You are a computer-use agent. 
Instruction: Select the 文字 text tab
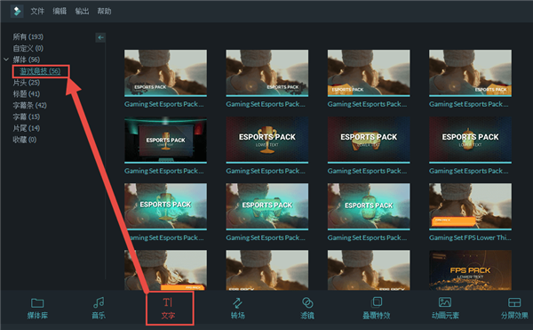coord(168,309)
